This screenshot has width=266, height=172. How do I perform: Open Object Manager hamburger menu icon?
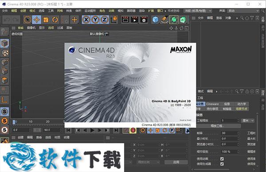pyautogui.click(x=193, y=18)
